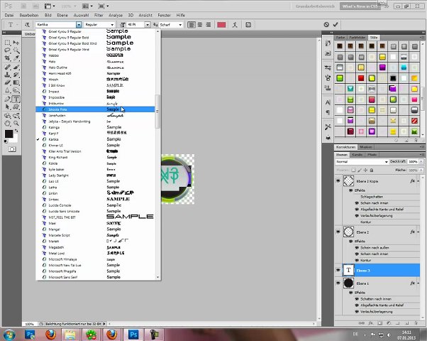The width and height of the screenshot is (427, 341).
Task: Commit edits with the checkmark icon
Action: [x=335, y=25]
